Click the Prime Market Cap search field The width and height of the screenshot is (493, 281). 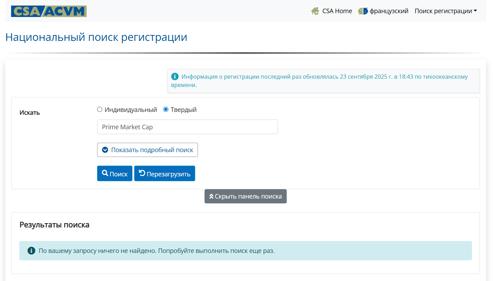187,127
